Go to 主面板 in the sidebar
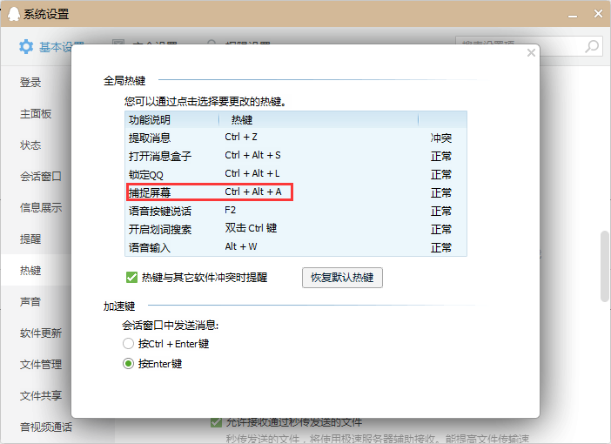611x444 pixels. (36, 114)
